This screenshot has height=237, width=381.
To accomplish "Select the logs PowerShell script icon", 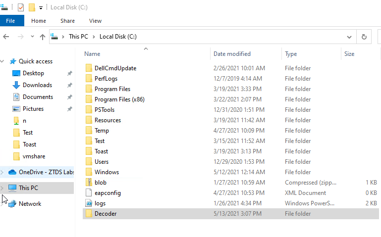I will [x=89, y=203].
